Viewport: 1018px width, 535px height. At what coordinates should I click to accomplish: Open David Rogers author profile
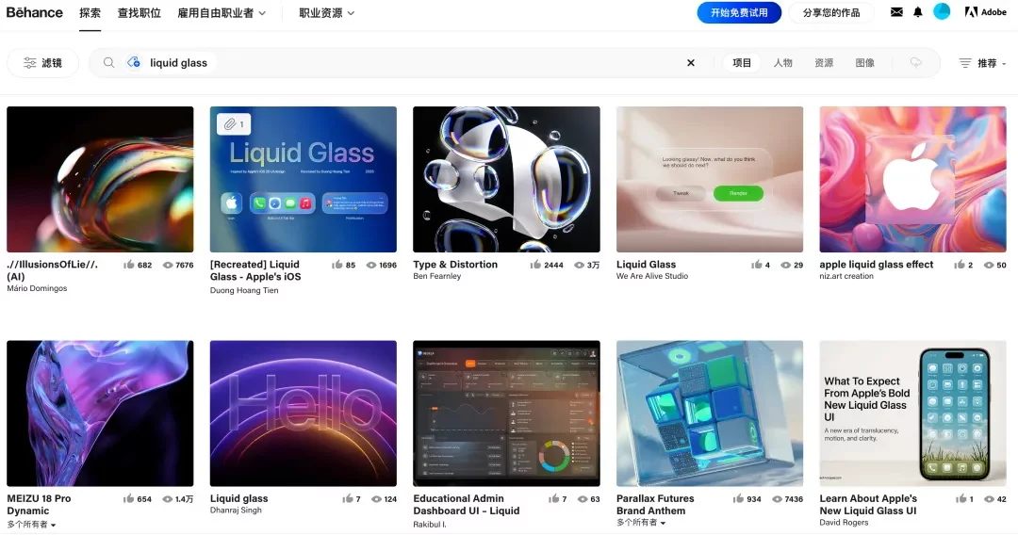pos(844,522)
